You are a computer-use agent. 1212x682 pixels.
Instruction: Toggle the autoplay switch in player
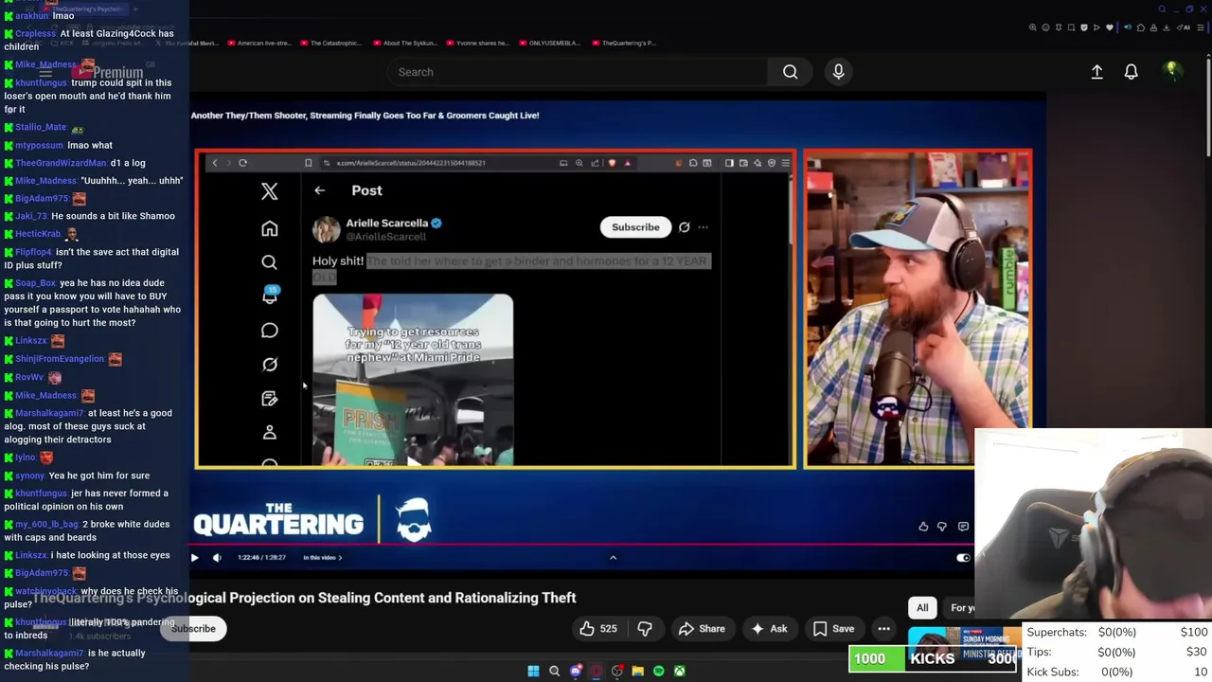[962, 558]
